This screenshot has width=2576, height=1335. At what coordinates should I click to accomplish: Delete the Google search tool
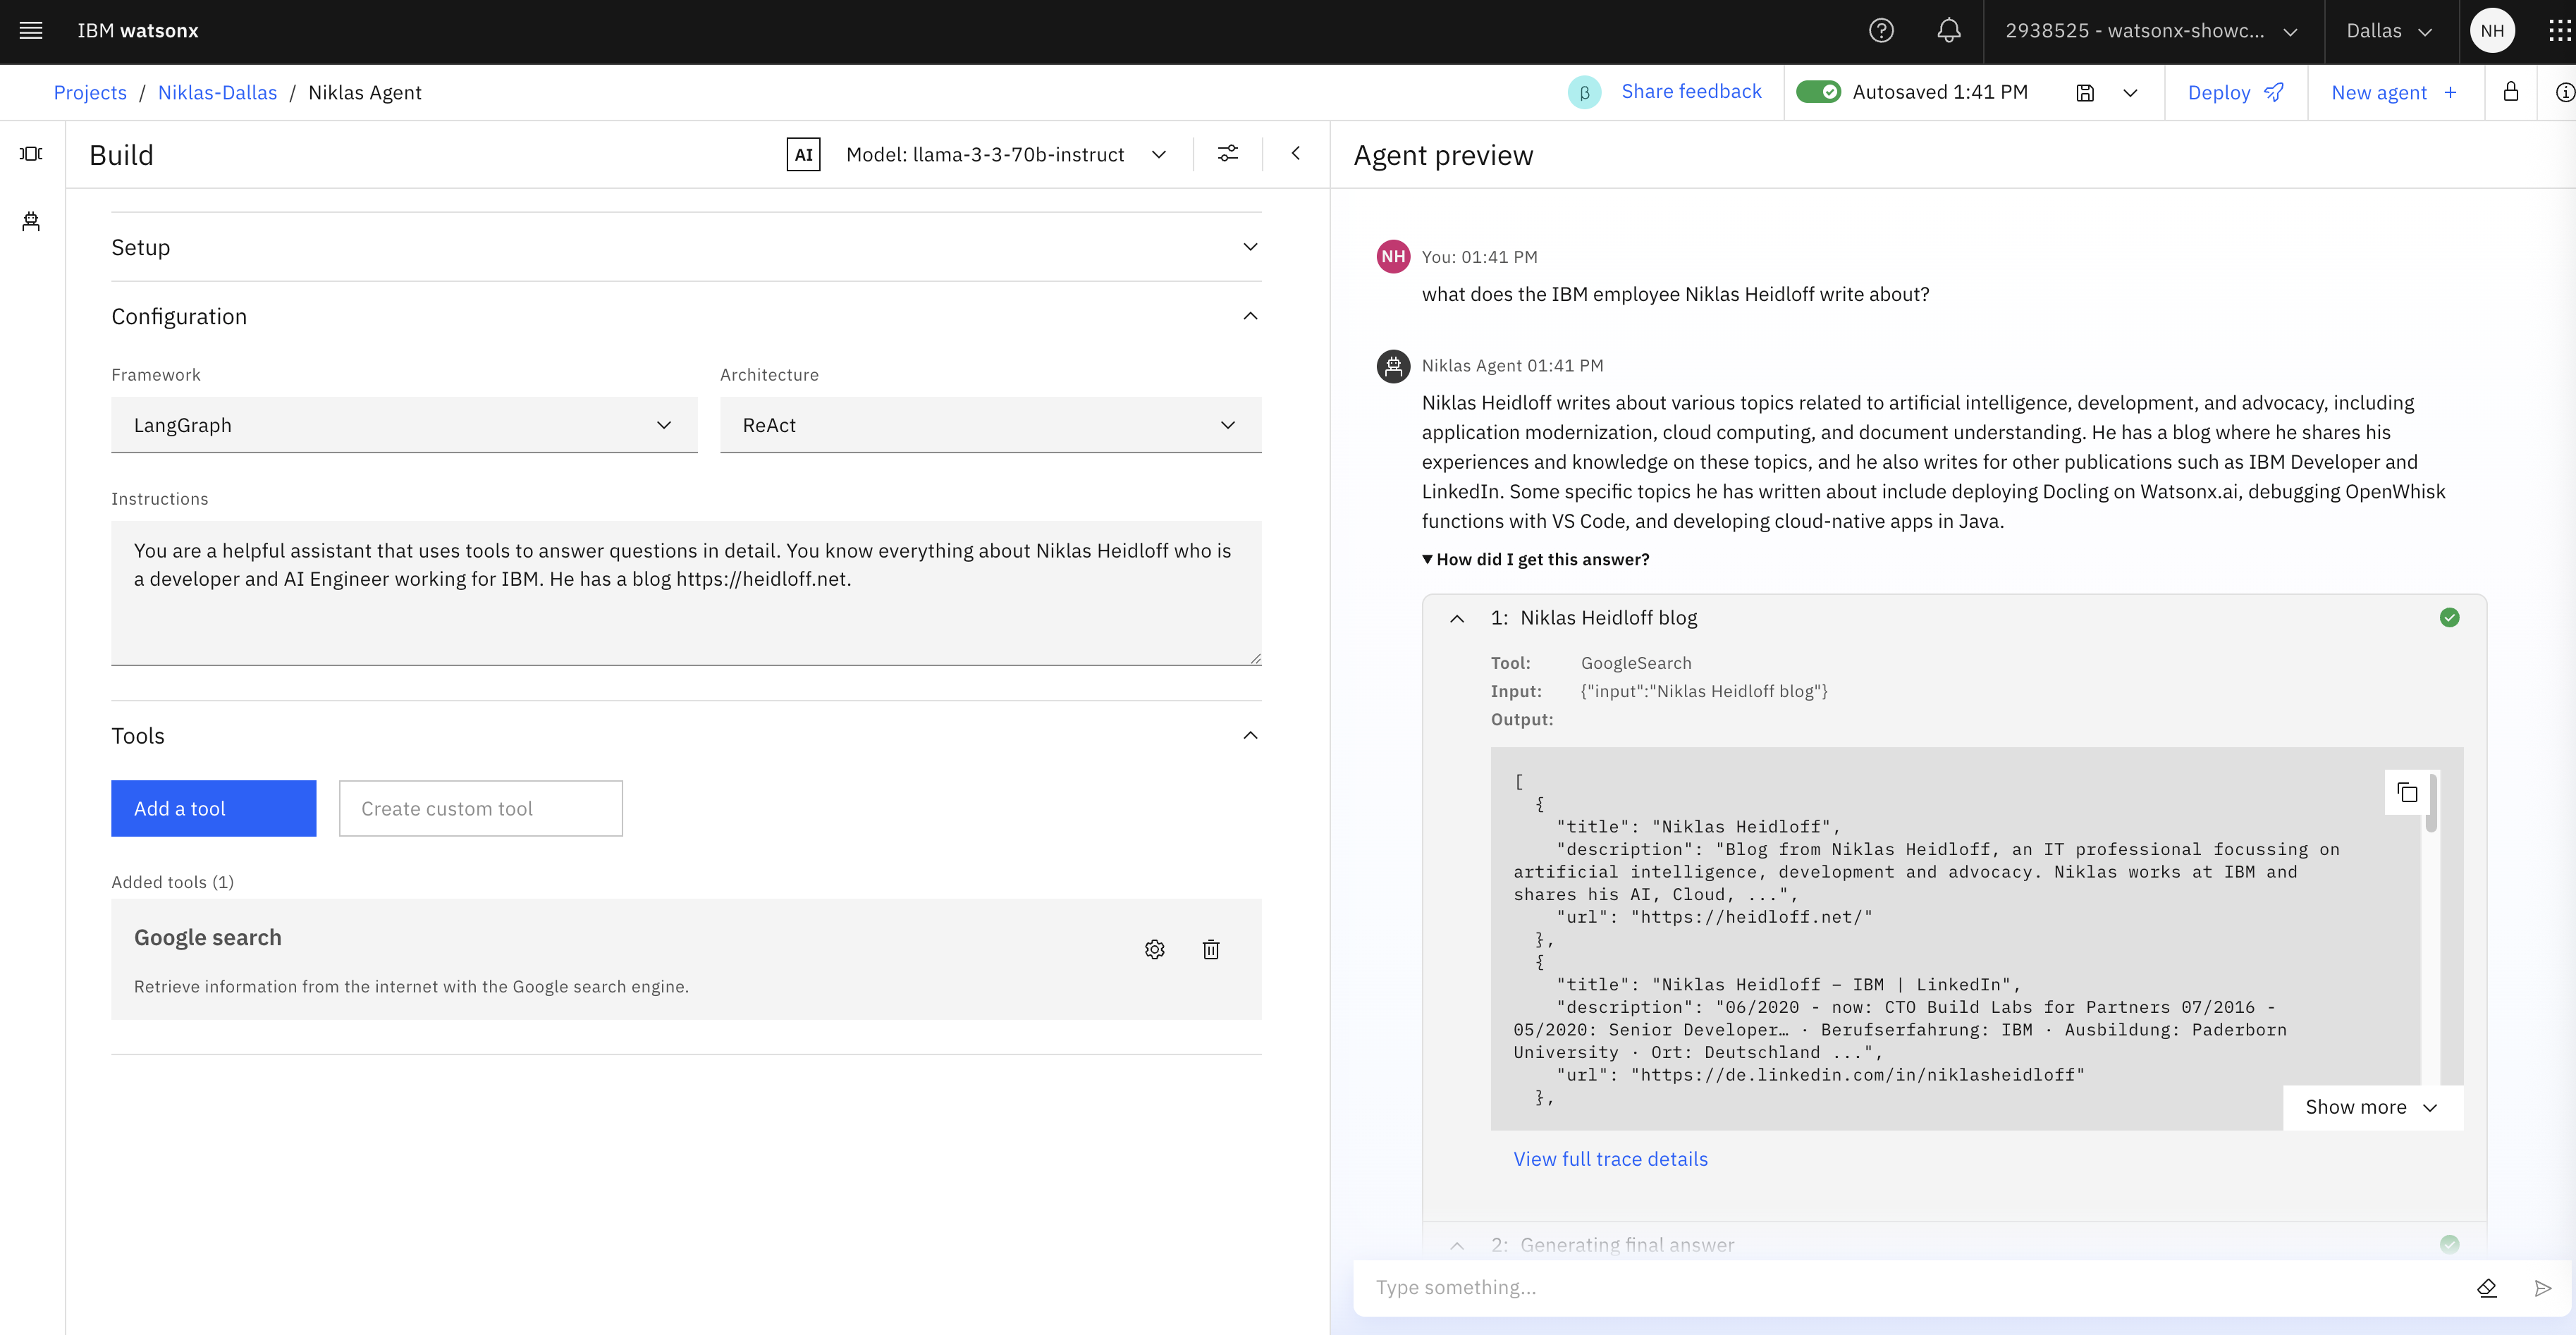[x=1211, y=949]
